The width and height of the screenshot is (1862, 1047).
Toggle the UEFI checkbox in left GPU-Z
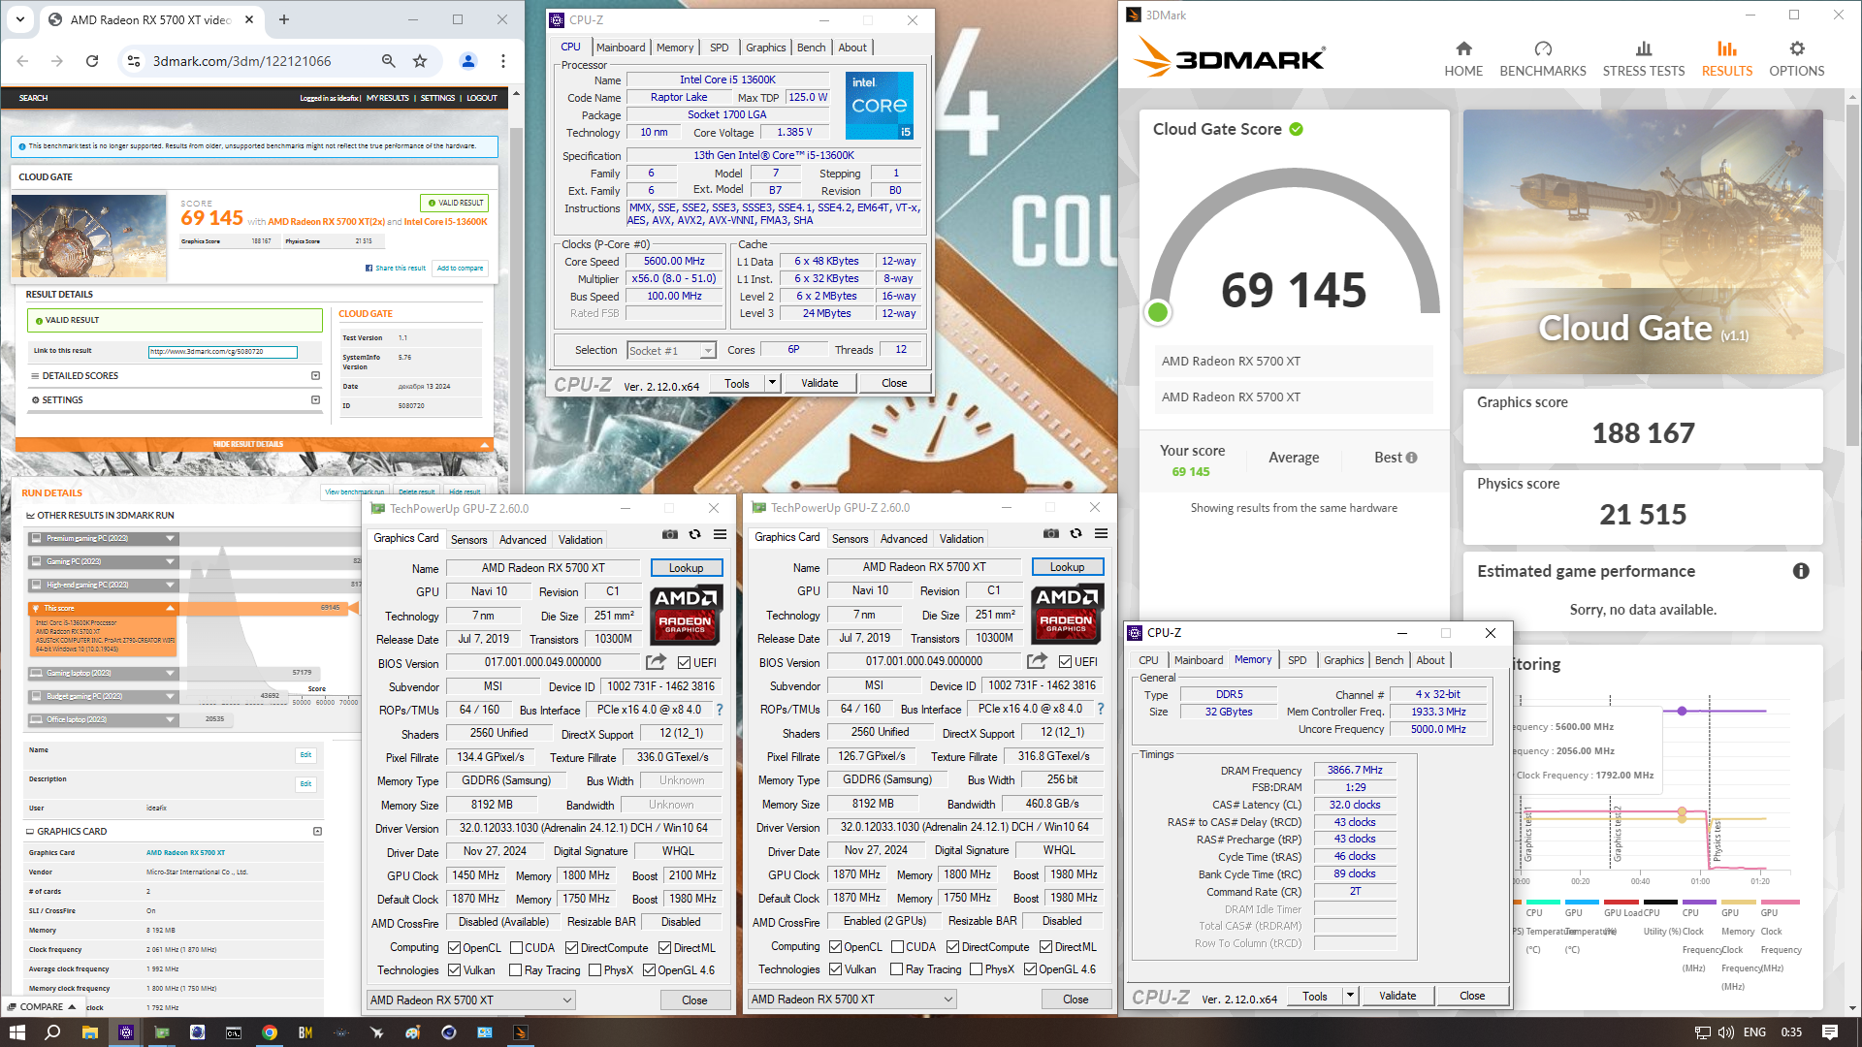pos(684,663)
